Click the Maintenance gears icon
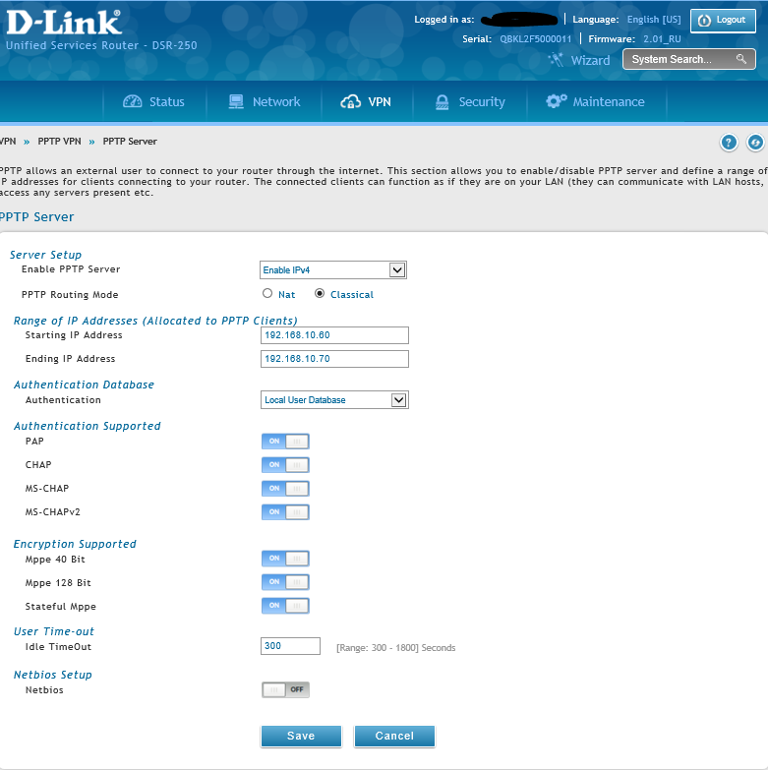 click(557, 100)
